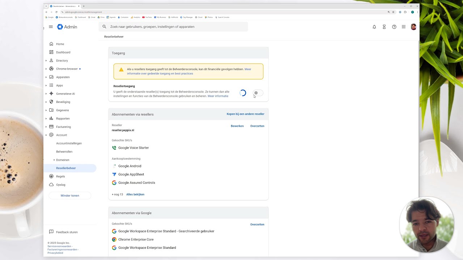Click the Admin logo to go home
This screenshot has height=260, width=463.
[x=67, y=27]
